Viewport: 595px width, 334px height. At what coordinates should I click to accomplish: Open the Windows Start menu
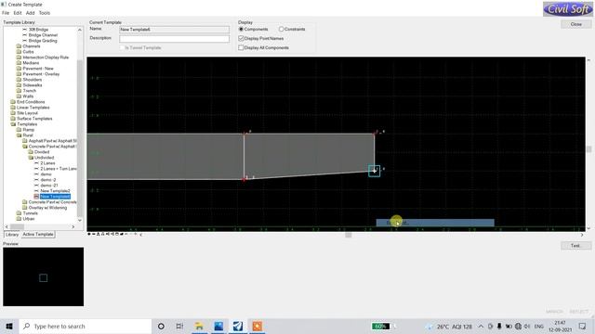tap(9, 326)
